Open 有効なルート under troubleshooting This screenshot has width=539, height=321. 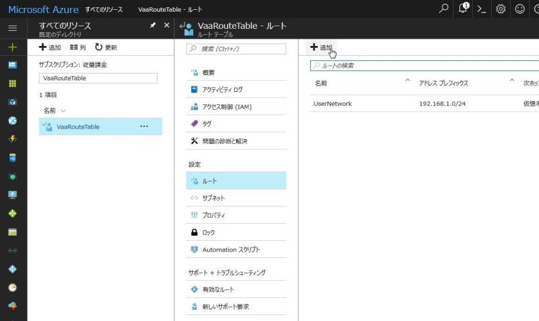(x=218, y=289)
